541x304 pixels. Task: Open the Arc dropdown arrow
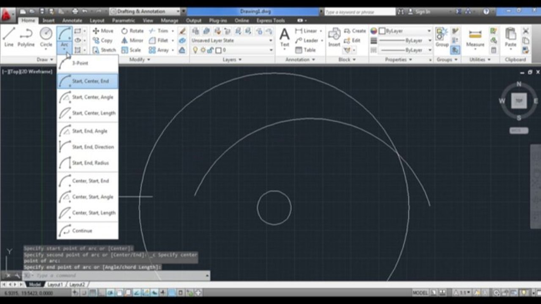(64, 50)
